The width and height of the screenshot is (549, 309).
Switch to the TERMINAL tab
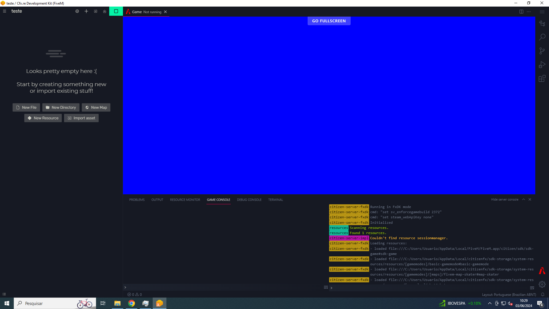tap(275, 199)
